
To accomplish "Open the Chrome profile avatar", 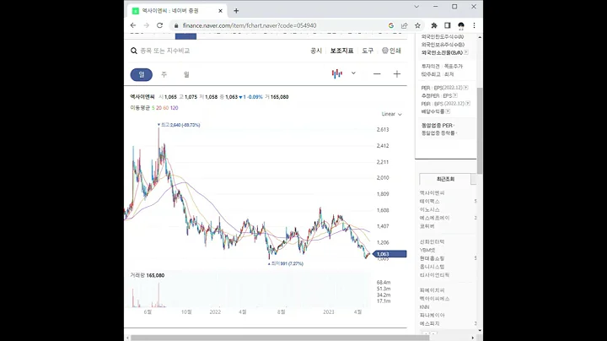I will pyautogui.click(x=460, y=25).
